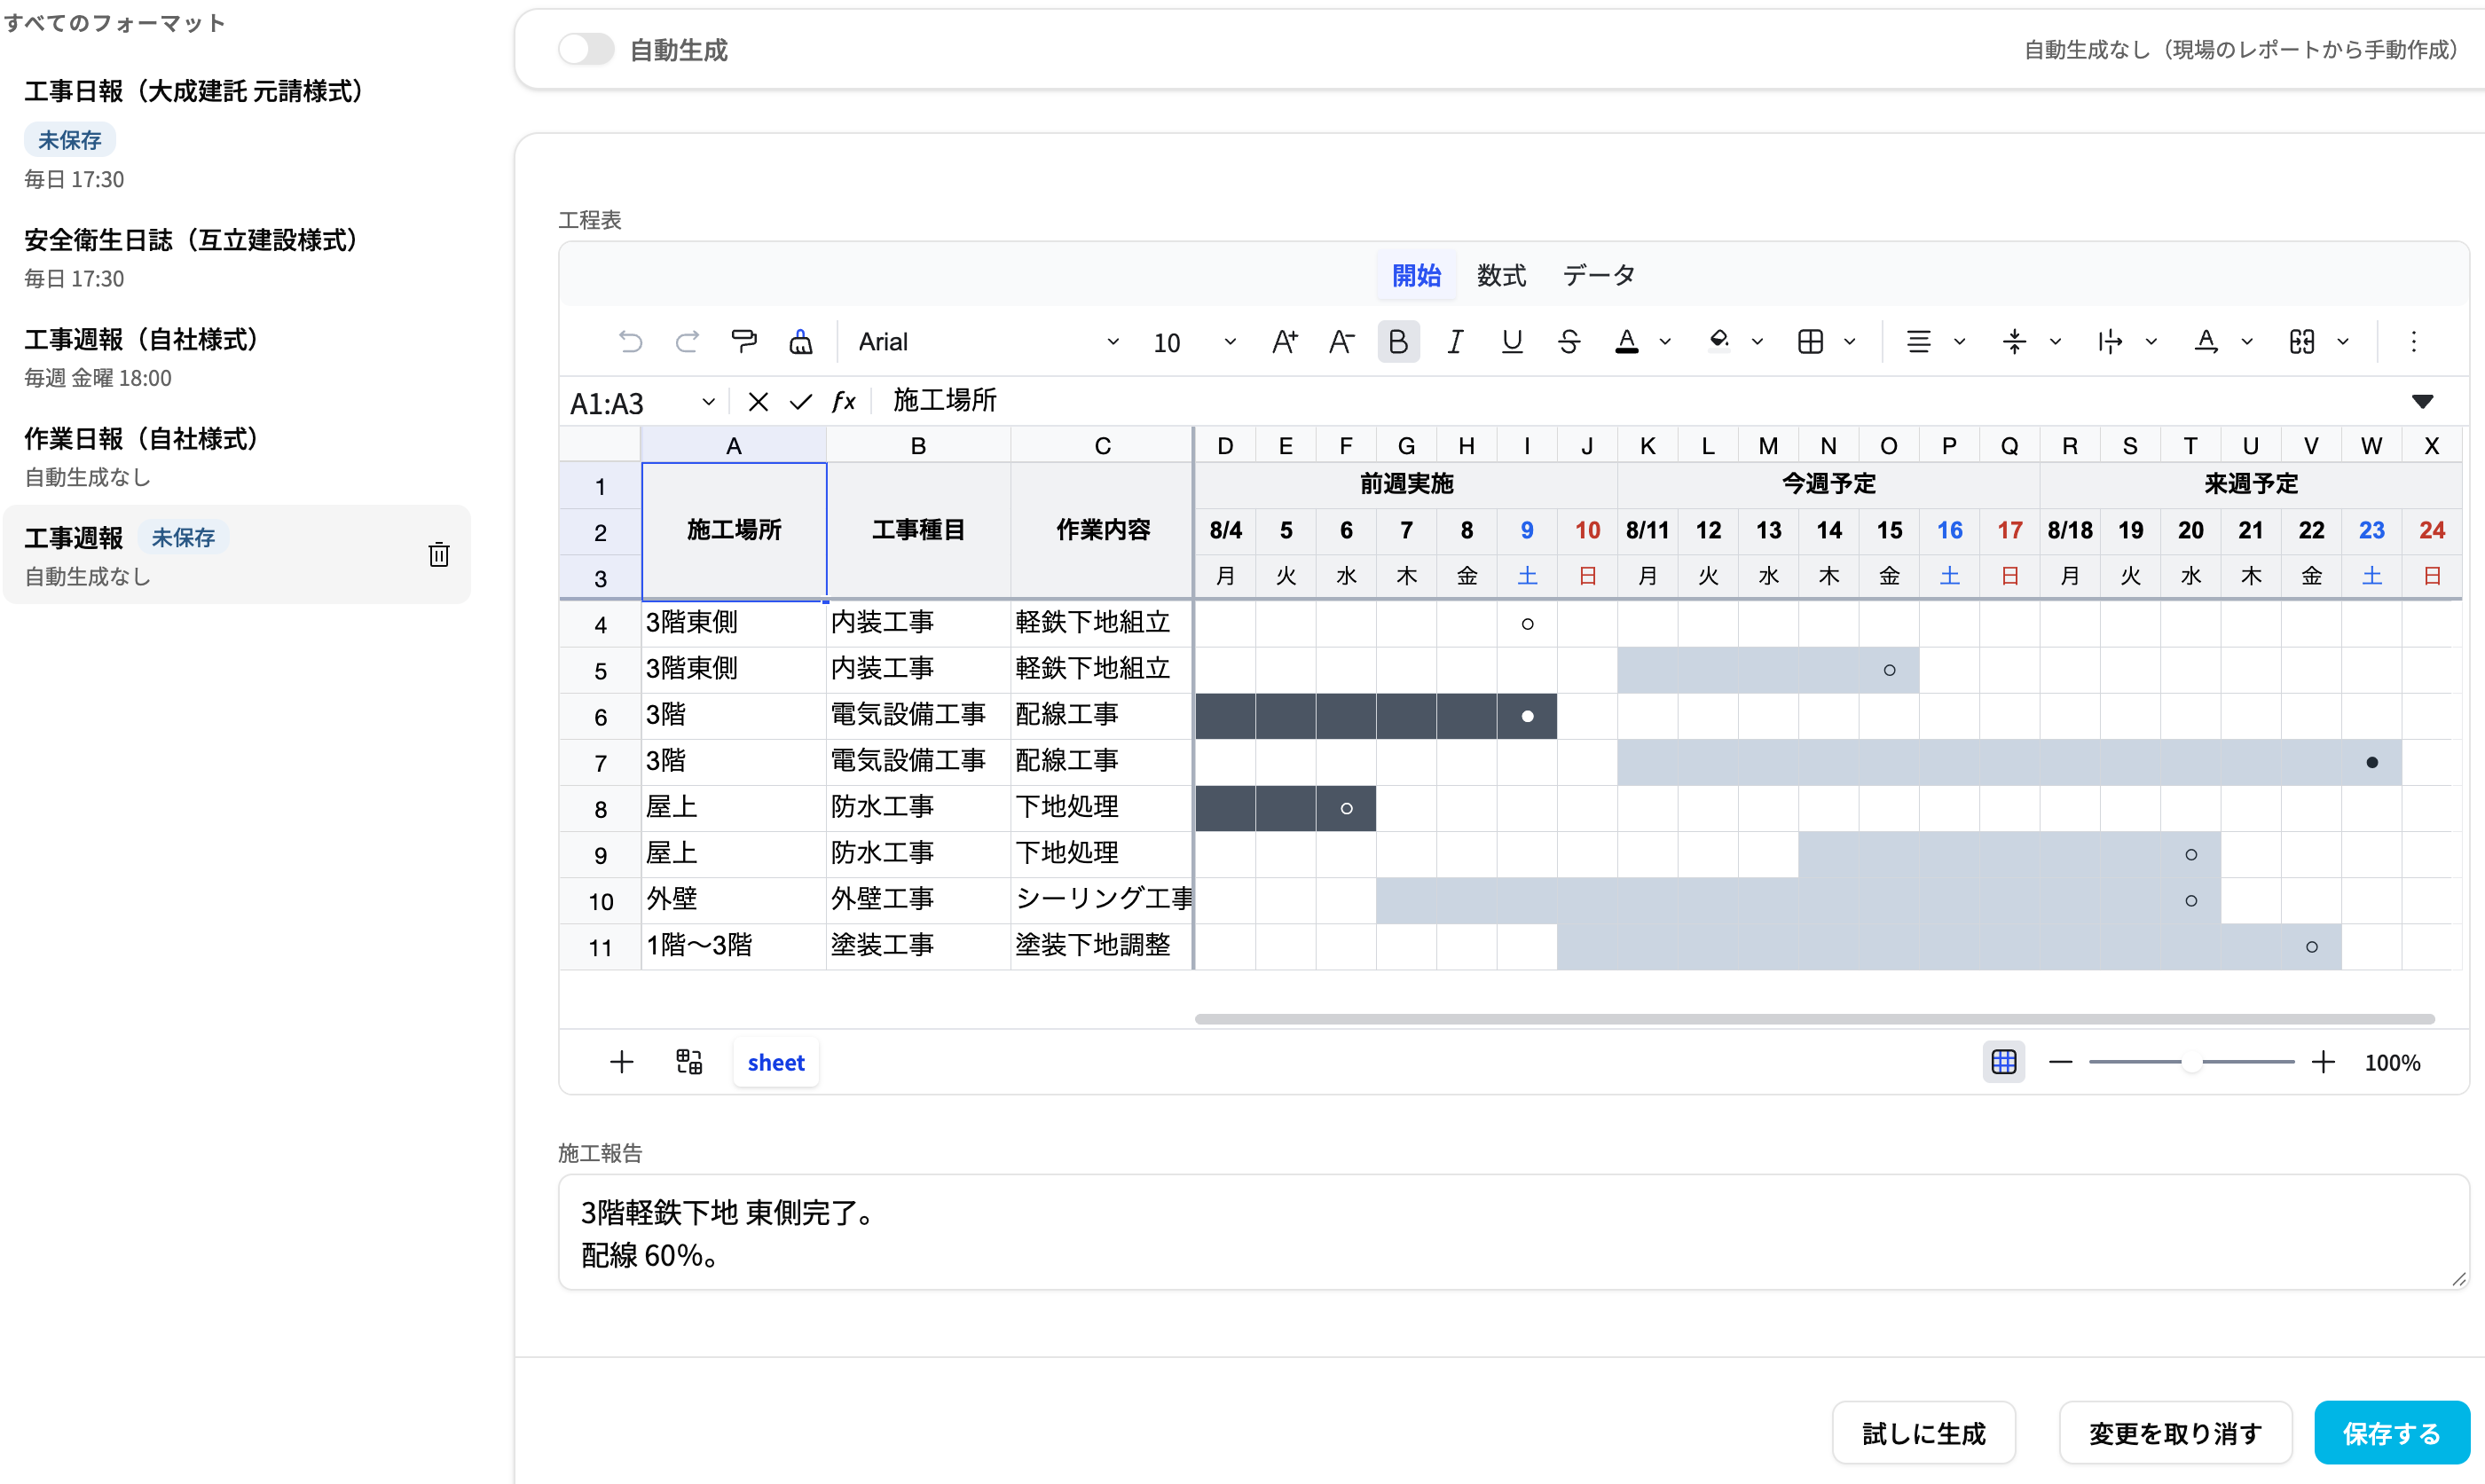
Task: Click the vertical align icon
Action: click(2014, 342)
